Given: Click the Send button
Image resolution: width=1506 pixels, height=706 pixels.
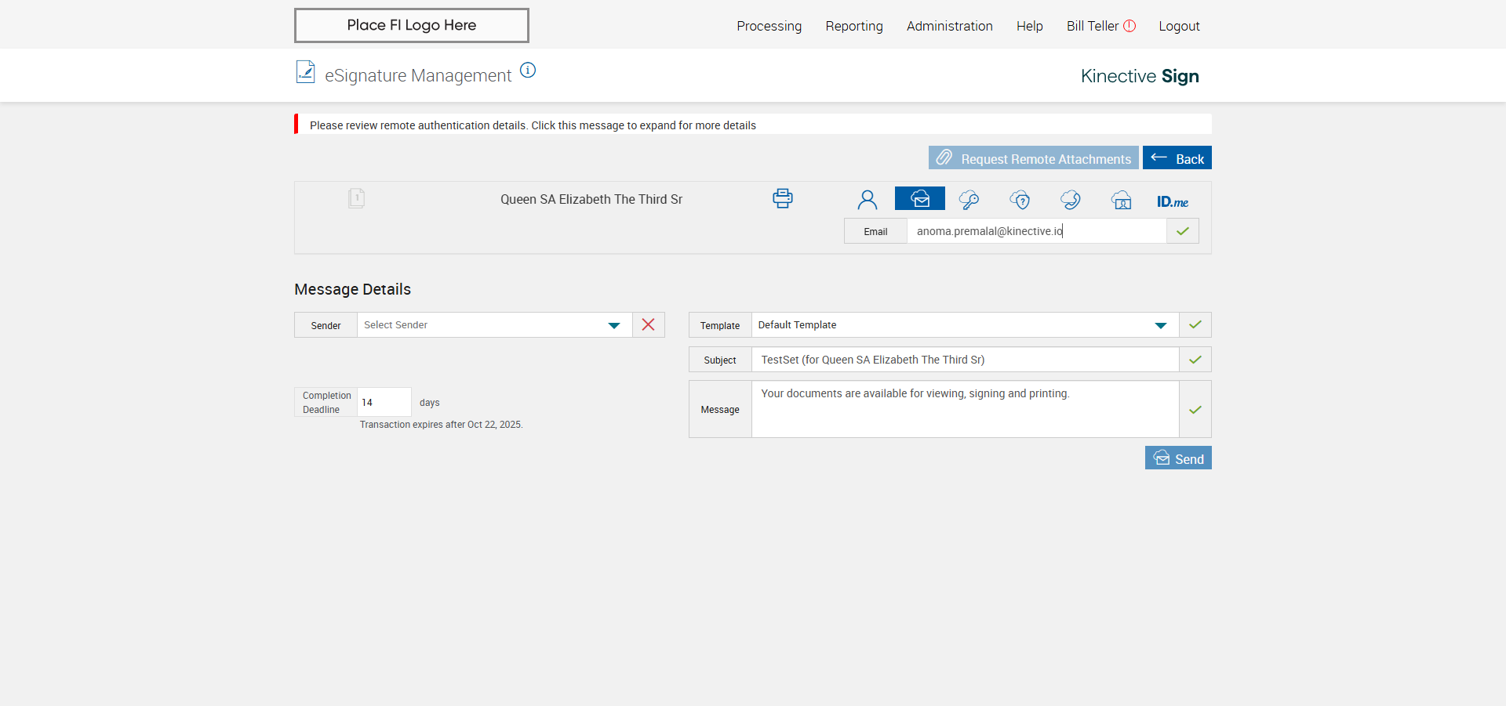Looking at the screenshot, I should tap(1177, 458).
